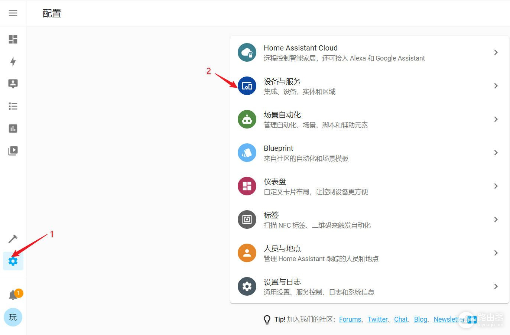Expand the Blueprint row chevron
This screenshot has height=335, width=510.
[x=496, y=153]
